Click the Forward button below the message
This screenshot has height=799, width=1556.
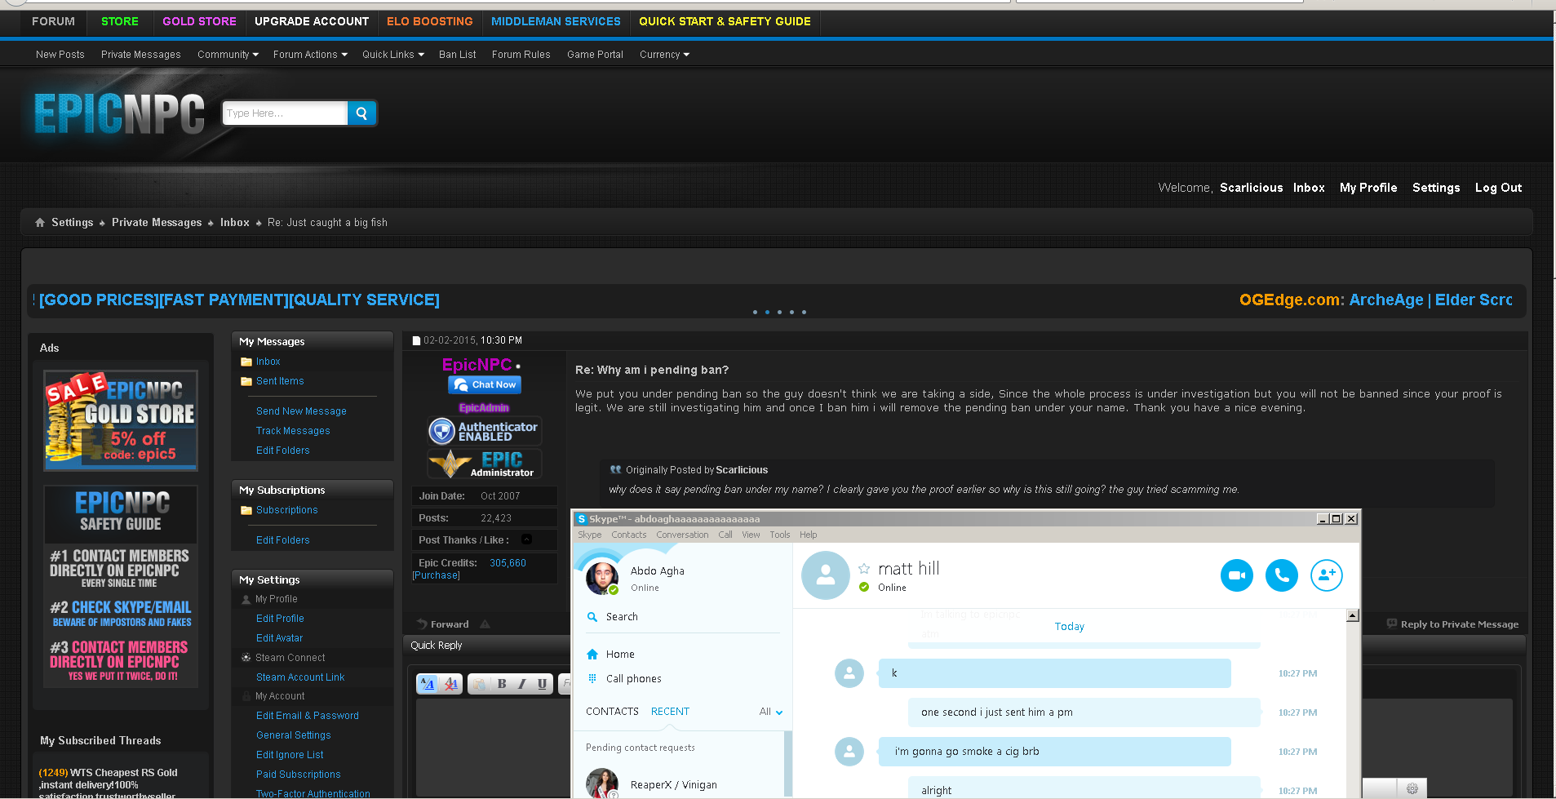[x=443, y=624]
